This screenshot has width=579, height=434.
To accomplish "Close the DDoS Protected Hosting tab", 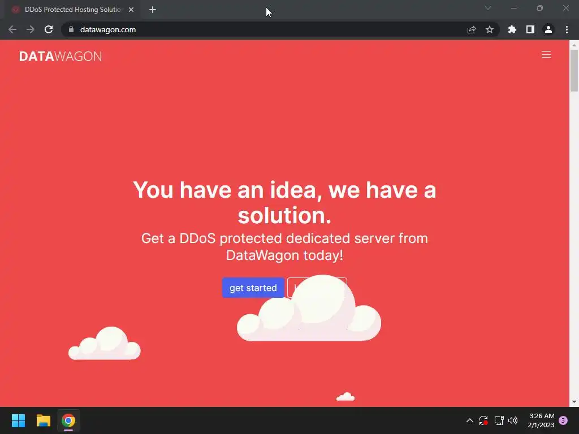I will 131,10.
